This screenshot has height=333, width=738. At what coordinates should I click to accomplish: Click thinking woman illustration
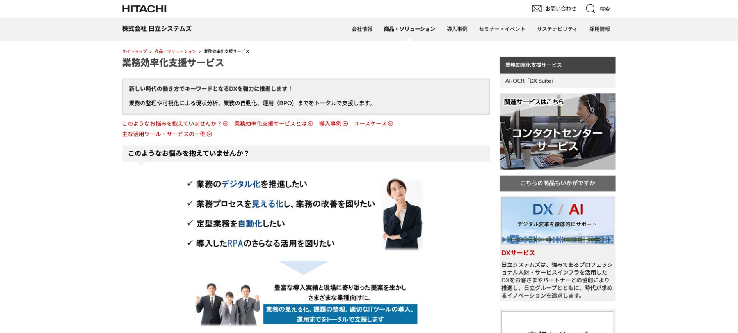[x=403, y=214]
